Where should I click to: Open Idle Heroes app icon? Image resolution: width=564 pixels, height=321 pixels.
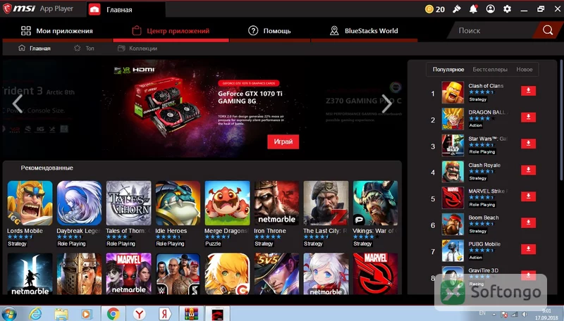click(x=178, y=203)
